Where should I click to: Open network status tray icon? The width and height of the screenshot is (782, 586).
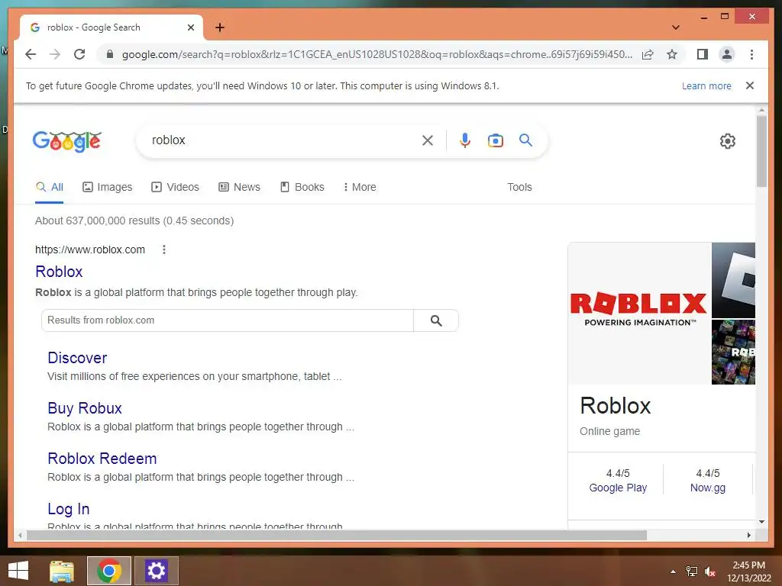point(692,572)
